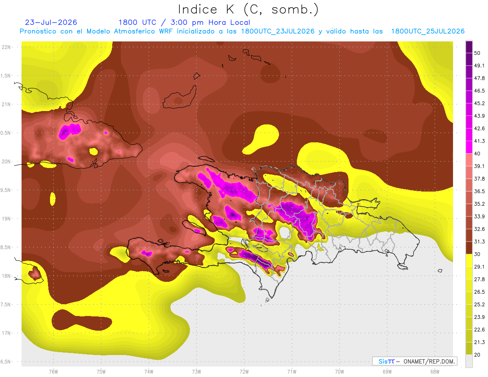Pick the grey swatch below the 20 label

click(469, 361)
